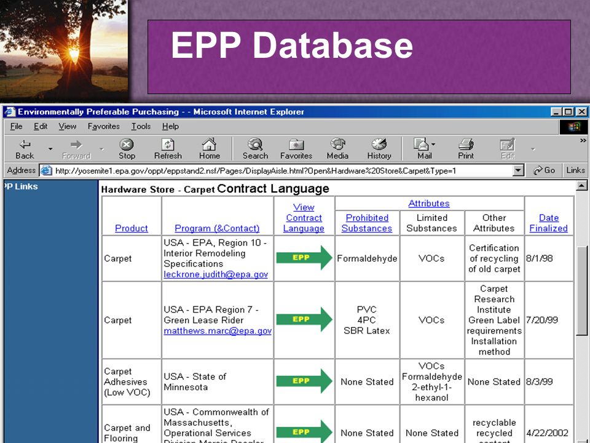
Task: Go to the Home page button
Action: [209, 149]
